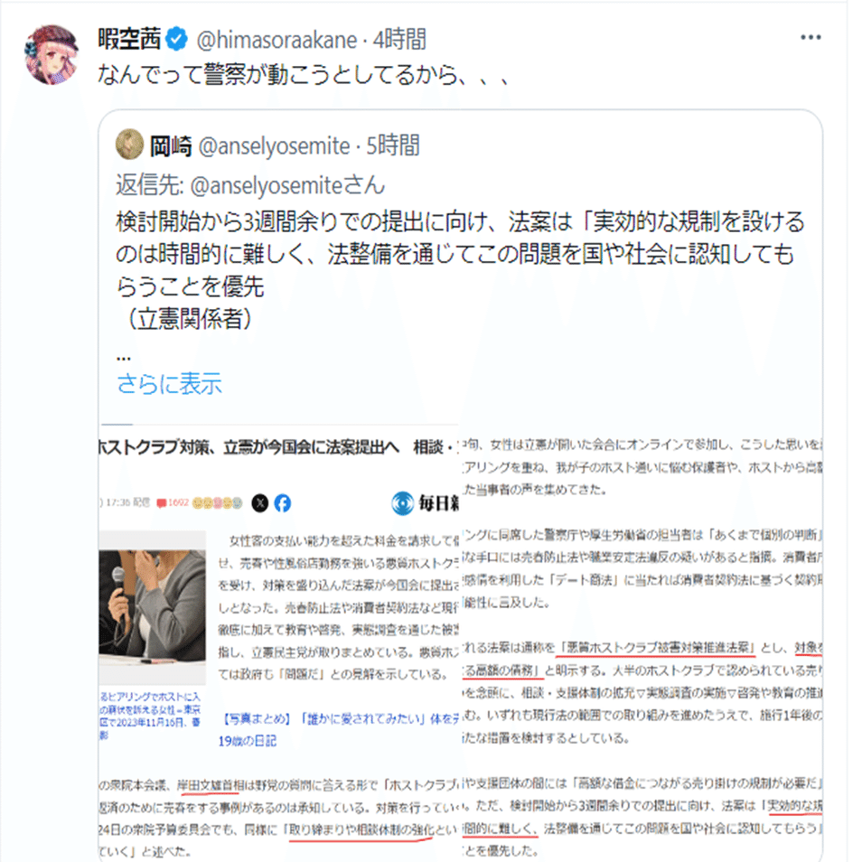
Task: Open the @himasoraakane handle link
Action: click(x=277, y=40)
